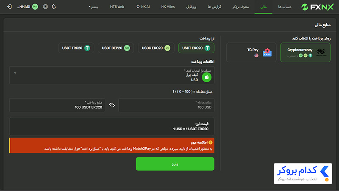Click the payment amount field 100 USDT ERC20

click(x=57, y=105)
